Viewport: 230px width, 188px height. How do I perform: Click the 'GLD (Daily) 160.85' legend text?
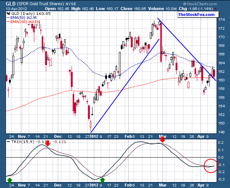(31, 14)
